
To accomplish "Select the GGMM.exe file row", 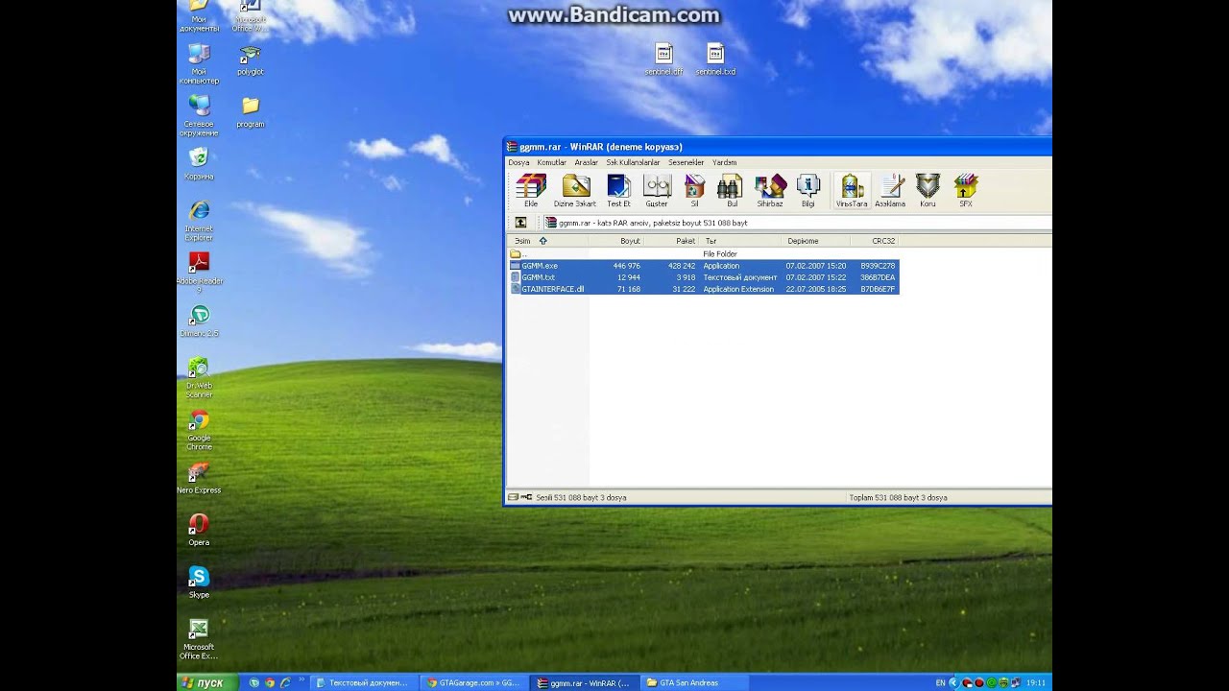I will pos(704,266).
